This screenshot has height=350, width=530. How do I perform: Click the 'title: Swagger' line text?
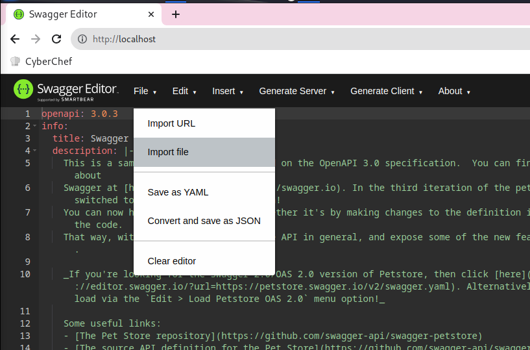[x=91, y=138]
